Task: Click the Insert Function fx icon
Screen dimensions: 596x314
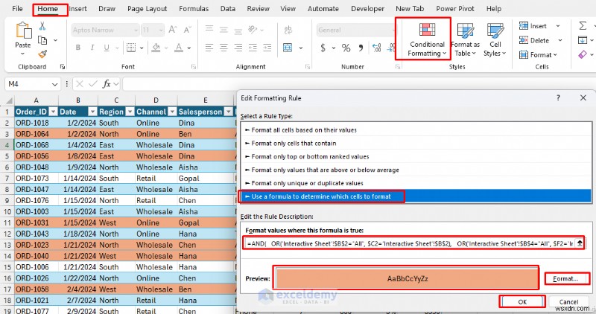Action: pos(107,84)
